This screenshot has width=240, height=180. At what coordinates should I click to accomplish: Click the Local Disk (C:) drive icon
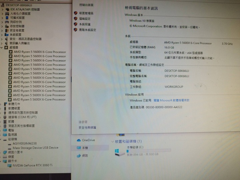117,152
